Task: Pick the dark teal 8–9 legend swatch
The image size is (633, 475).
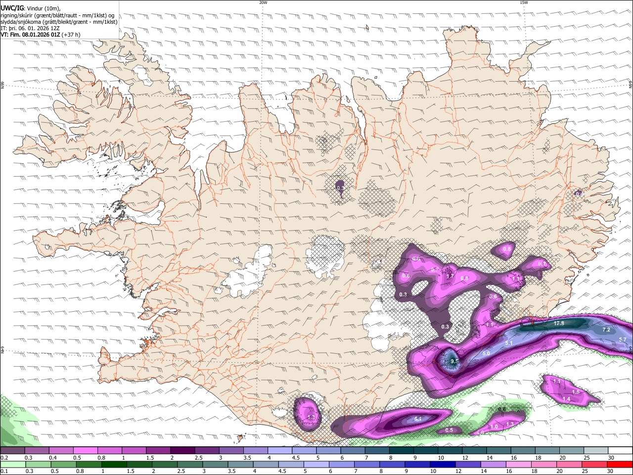Action: click(402, 451)
